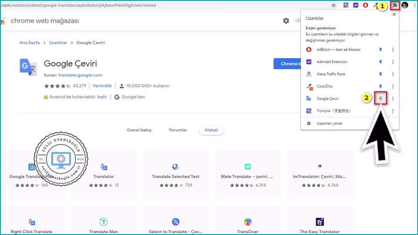
Task: Click the İndir Android link
Action: point(102,97)
